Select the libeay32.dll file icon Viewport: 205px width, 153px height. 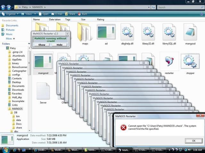tap(148, 32)
